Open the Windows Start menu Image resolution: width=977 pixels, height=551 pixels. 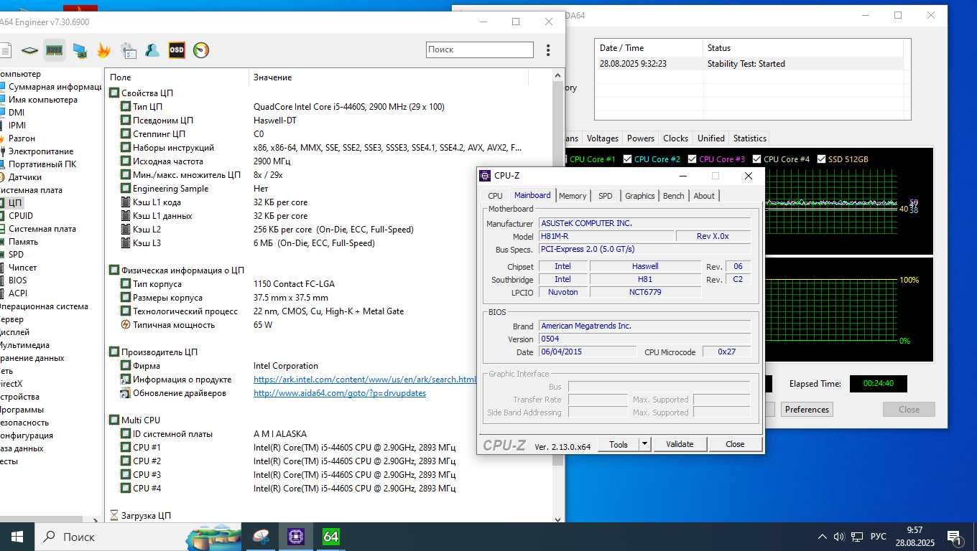click(17, 537)
